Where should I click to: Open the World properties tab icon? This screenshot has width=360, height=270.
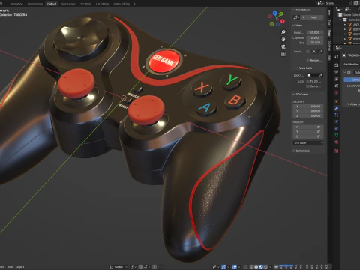(337, 93)
